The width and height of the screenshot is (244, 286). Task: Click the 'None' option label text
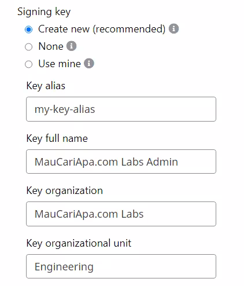pyautogui.click(x=51, y=46)
